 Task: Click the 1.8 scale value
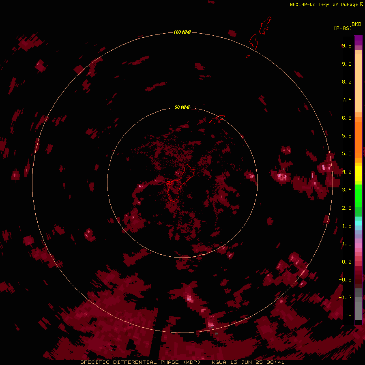(x=347, y=226)
